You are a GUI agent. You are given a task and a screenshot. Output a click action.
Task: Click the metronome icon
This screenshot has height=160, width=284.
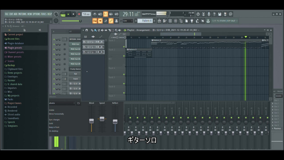coord(95,14)
